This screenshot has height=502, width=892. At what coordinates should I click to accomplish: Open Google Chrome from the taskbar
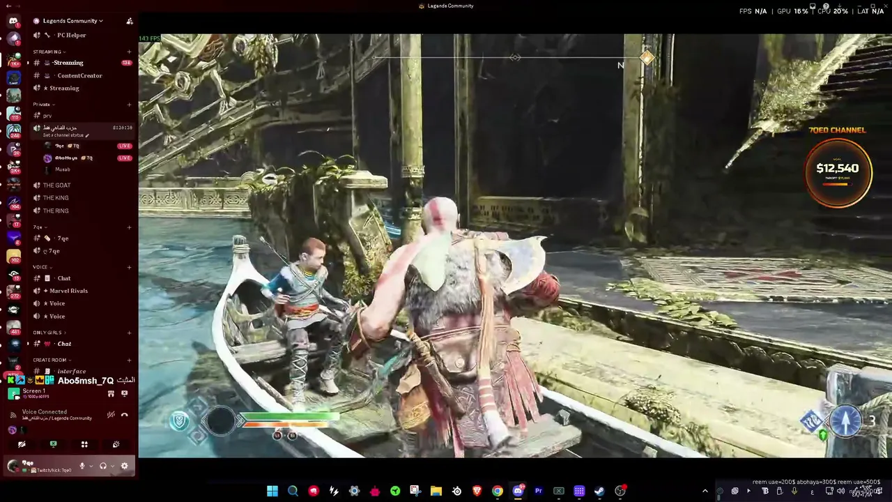click(x=497, y=491)
